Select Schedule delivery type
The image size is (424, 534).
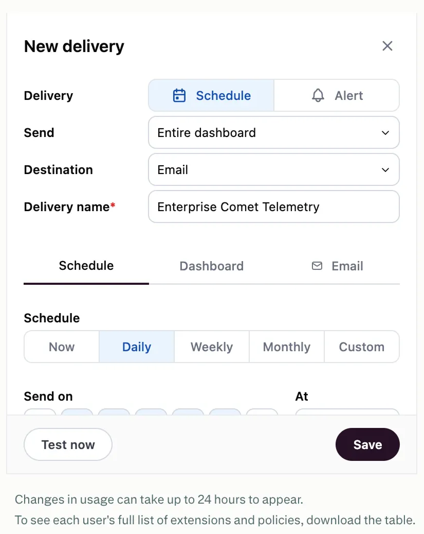click(211, 96)
